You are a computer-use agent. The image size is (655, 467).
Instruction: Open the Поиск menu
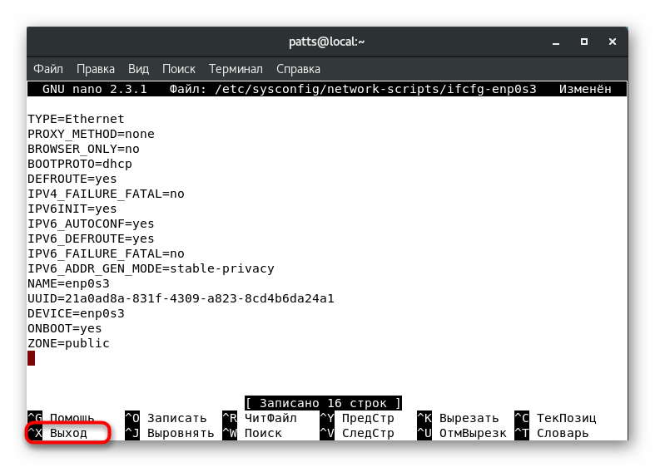(179, 69)
